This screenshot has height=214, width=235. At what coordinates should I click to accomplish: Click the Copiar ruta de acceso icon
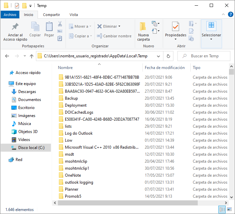(60, 31)
